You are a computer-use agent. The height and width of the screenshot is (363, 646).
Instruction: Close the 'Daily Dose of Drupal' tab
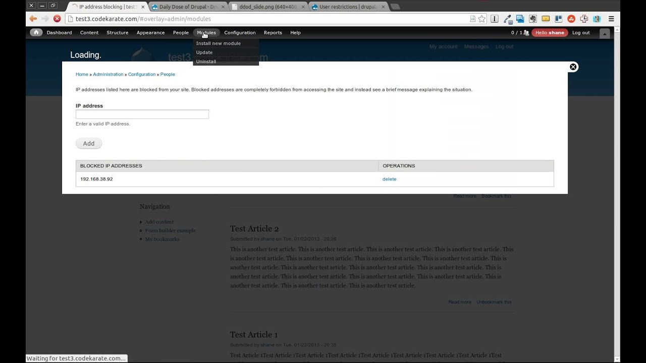pyautogui.click(x=223, y=7)
